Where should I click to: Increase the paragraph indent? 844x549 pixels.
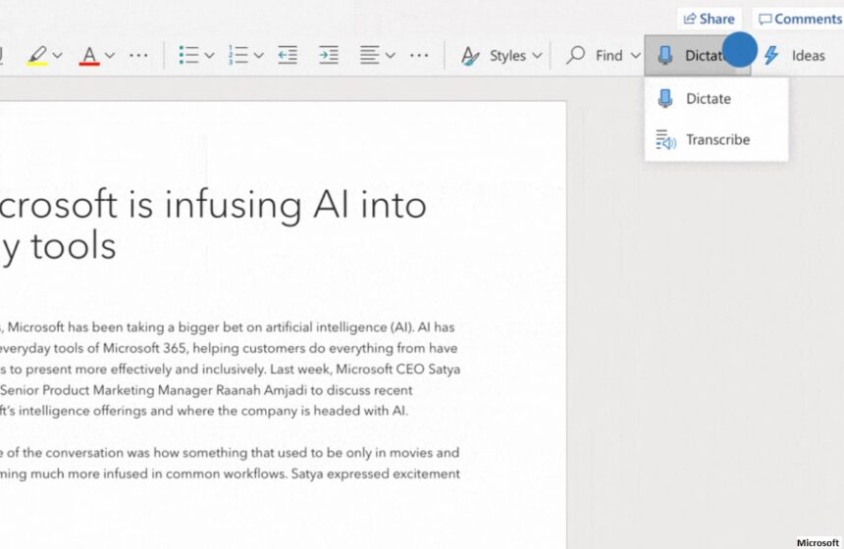click(329, 55)
